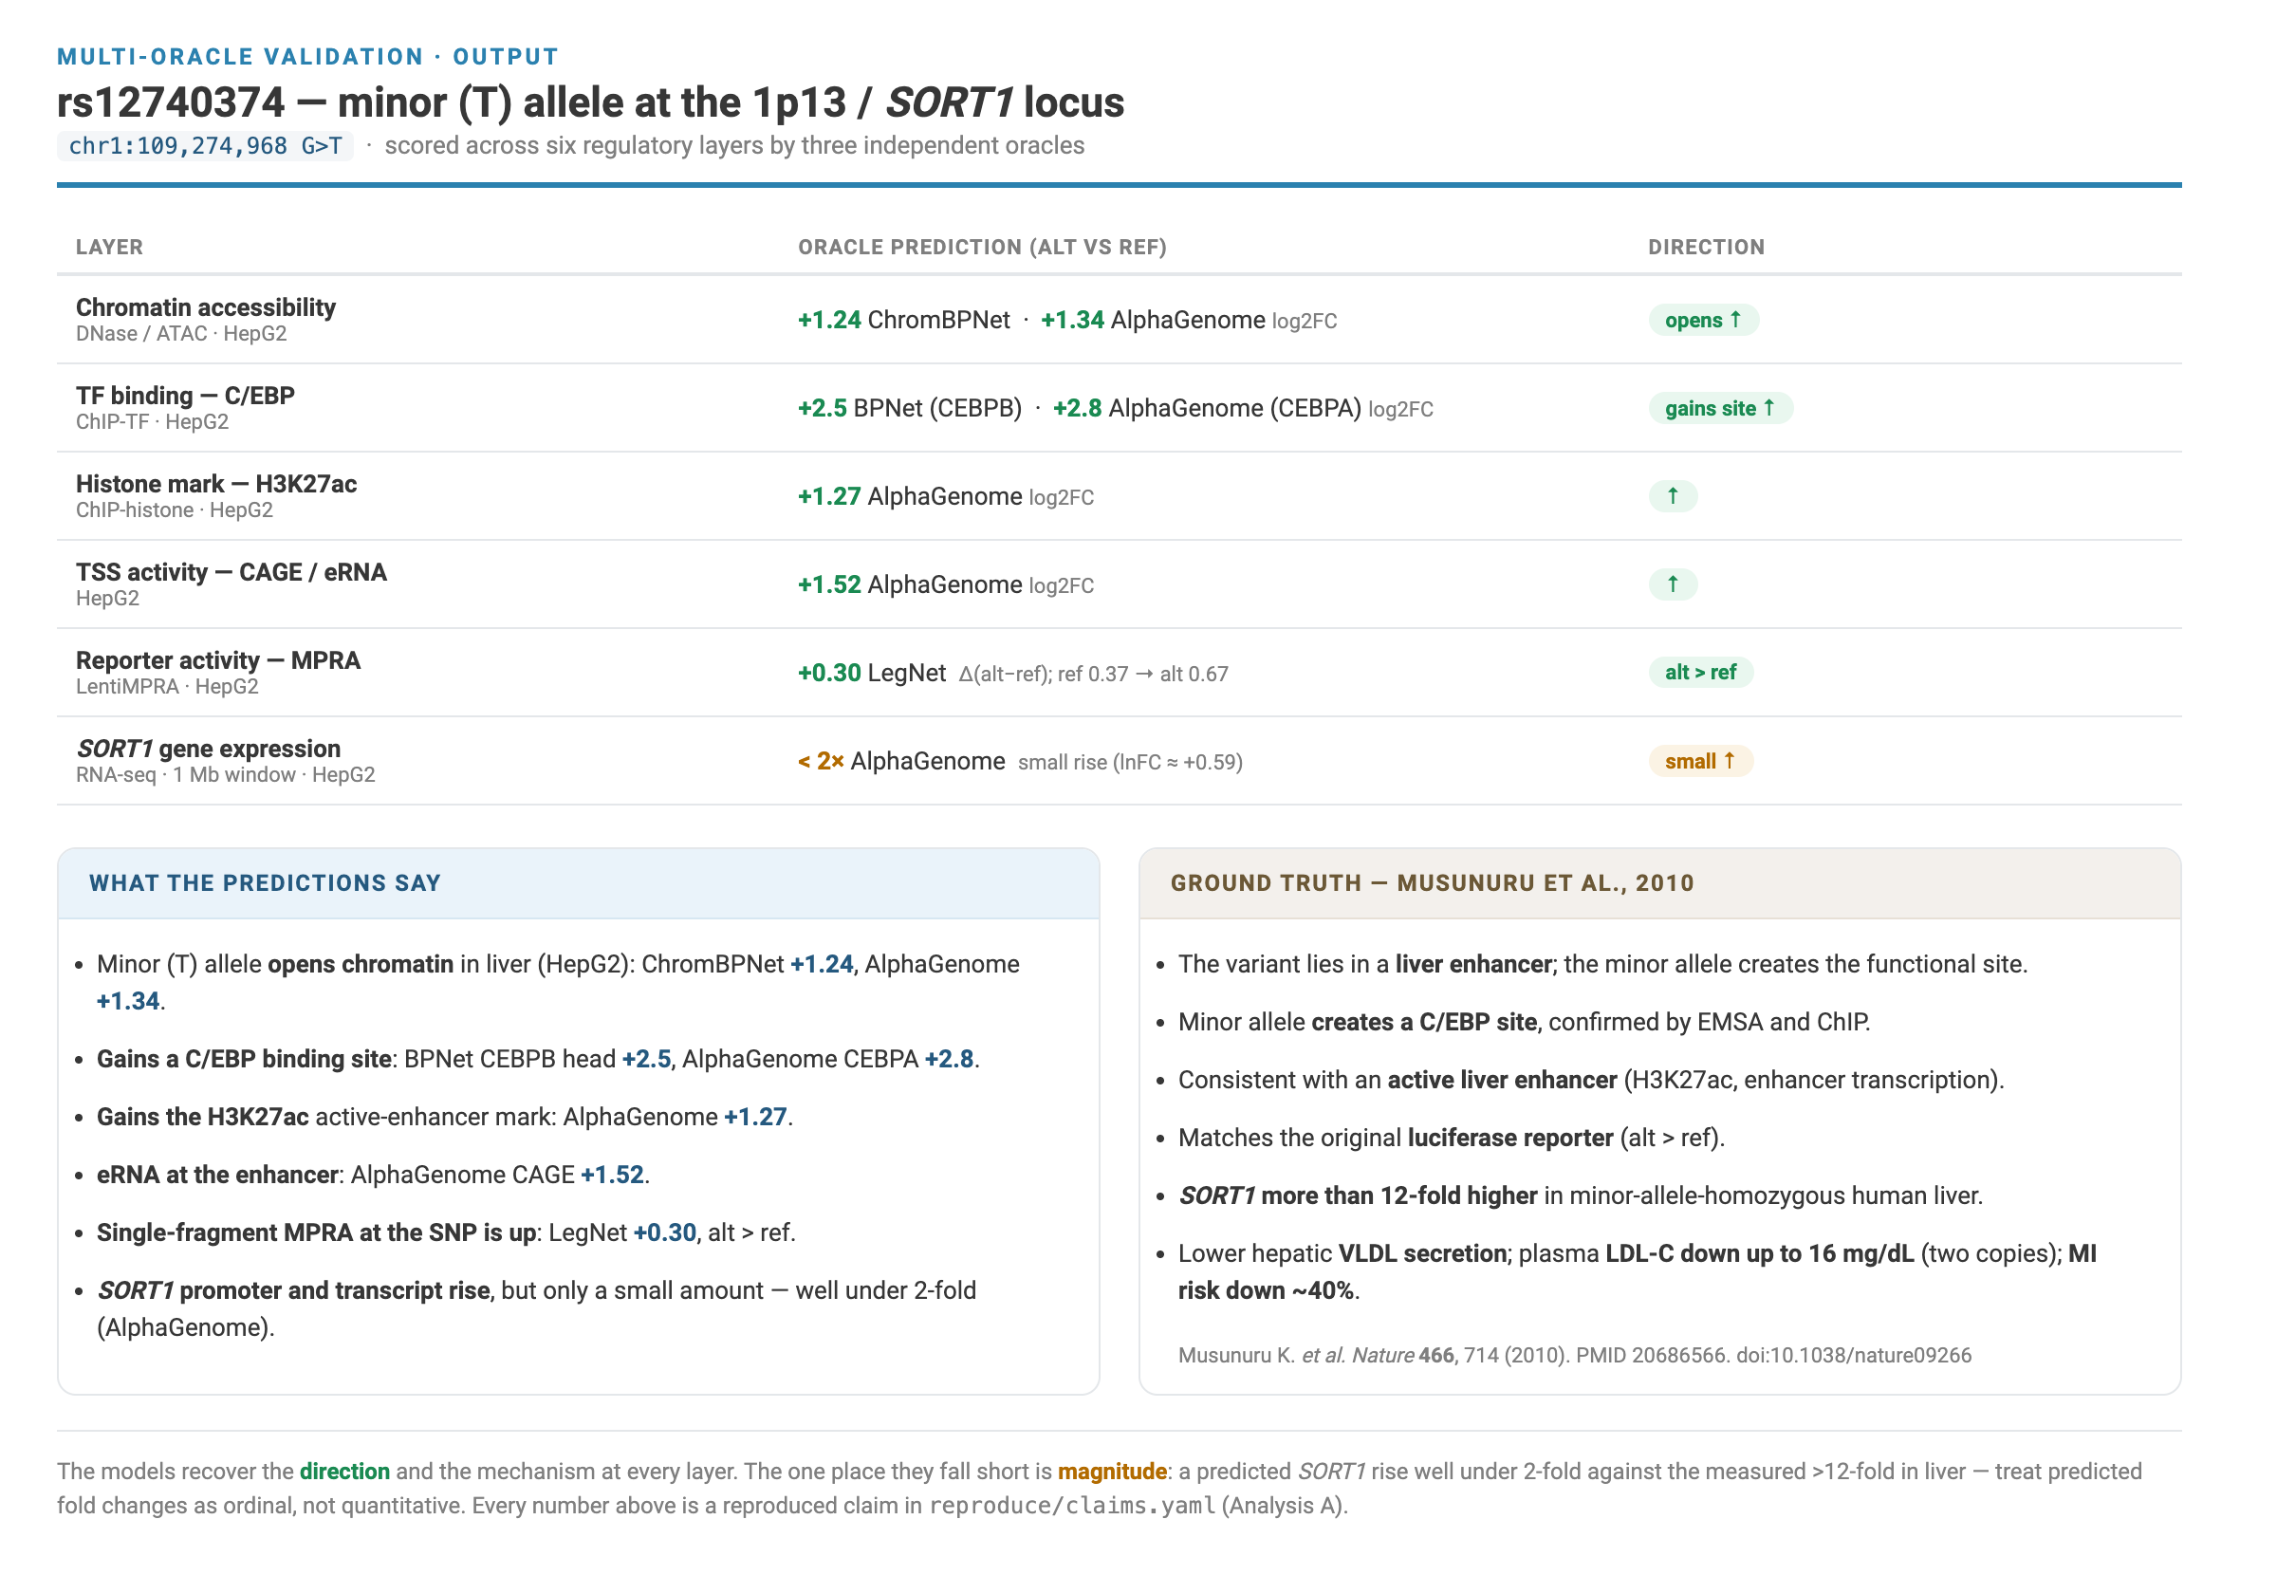Screen dimensions: 2277x1575
Task: Click the orange "small ↑" badge
Action: pos(1700,761)
